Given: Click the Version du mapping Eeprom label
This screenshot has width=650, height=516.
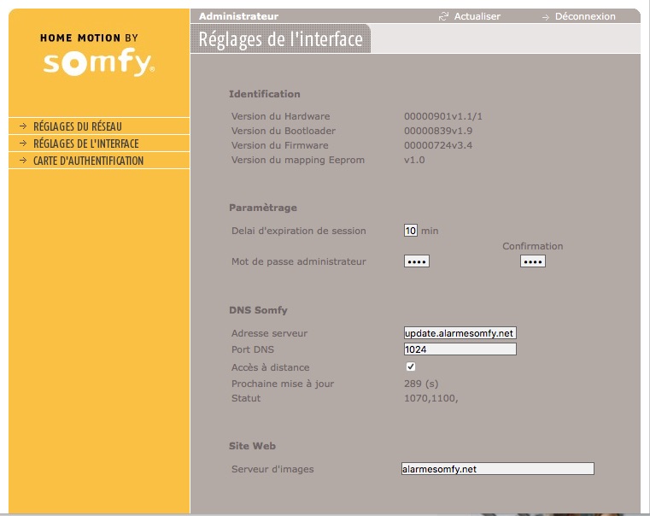Looking at the screenshot, I should pos(298,160).
